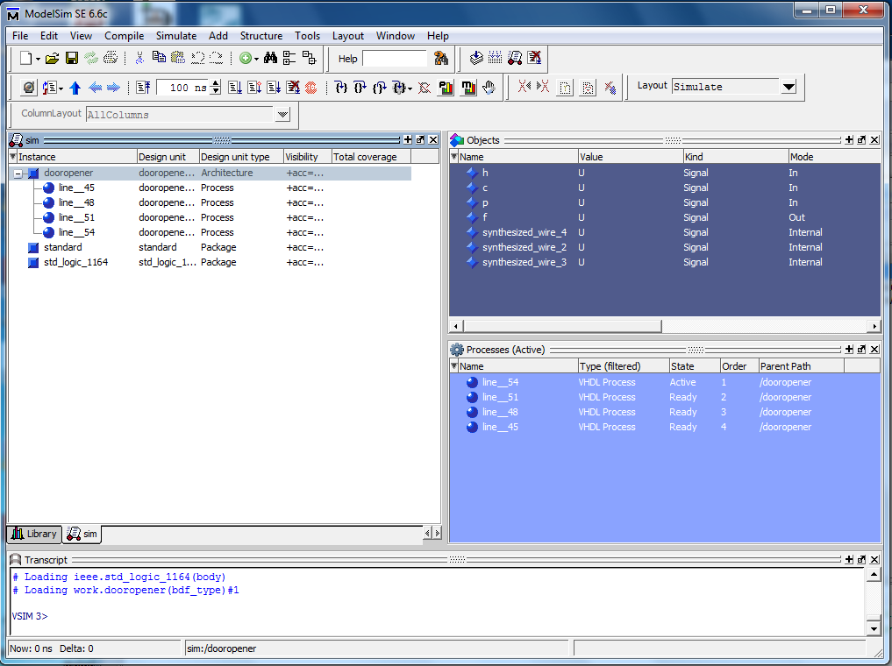The image size is (892, 666).
Task: Click the Cut scissors icon
Action: click(x=139, y=57)
